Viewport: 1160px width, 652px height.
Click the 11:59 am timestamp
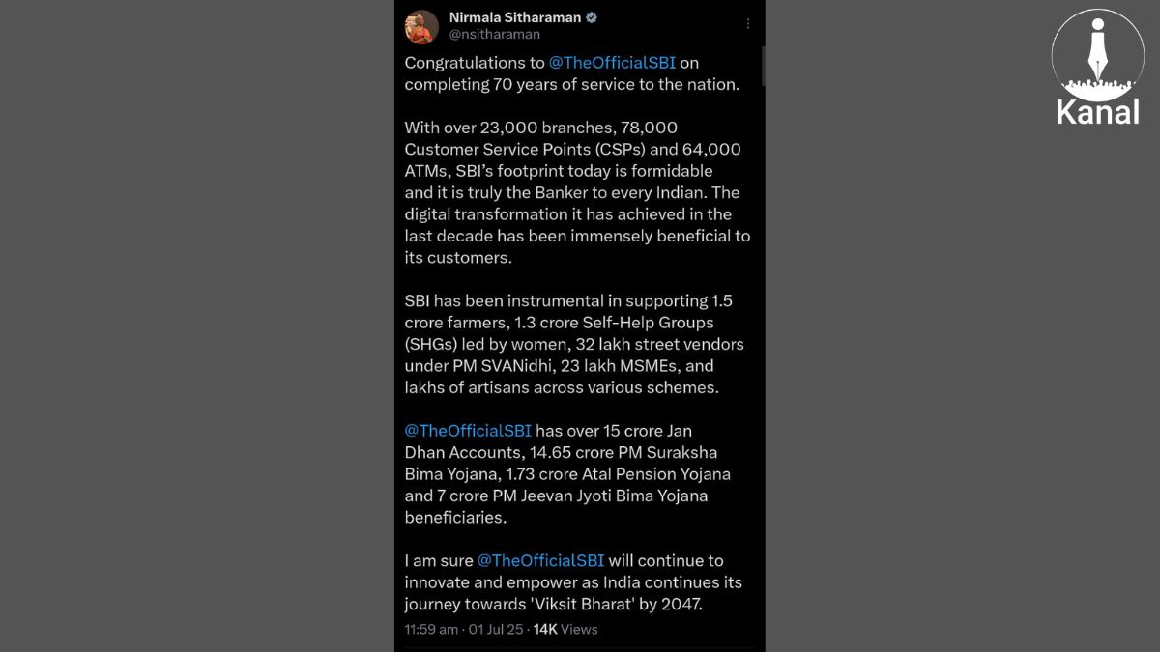click(431, 629)
